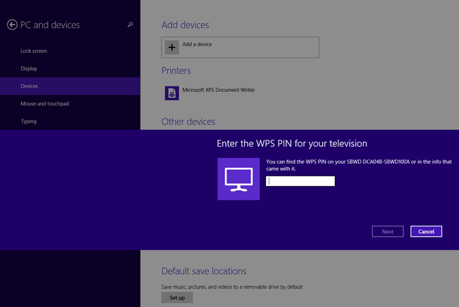This screenshot has width=459, height=307.
Task: Click the Default save locations heading
Action: (204, 271)
